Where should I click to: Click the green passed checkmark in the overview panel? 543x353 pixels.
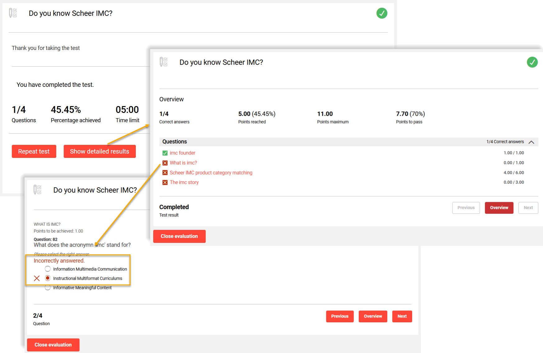[x=532, y=62]
